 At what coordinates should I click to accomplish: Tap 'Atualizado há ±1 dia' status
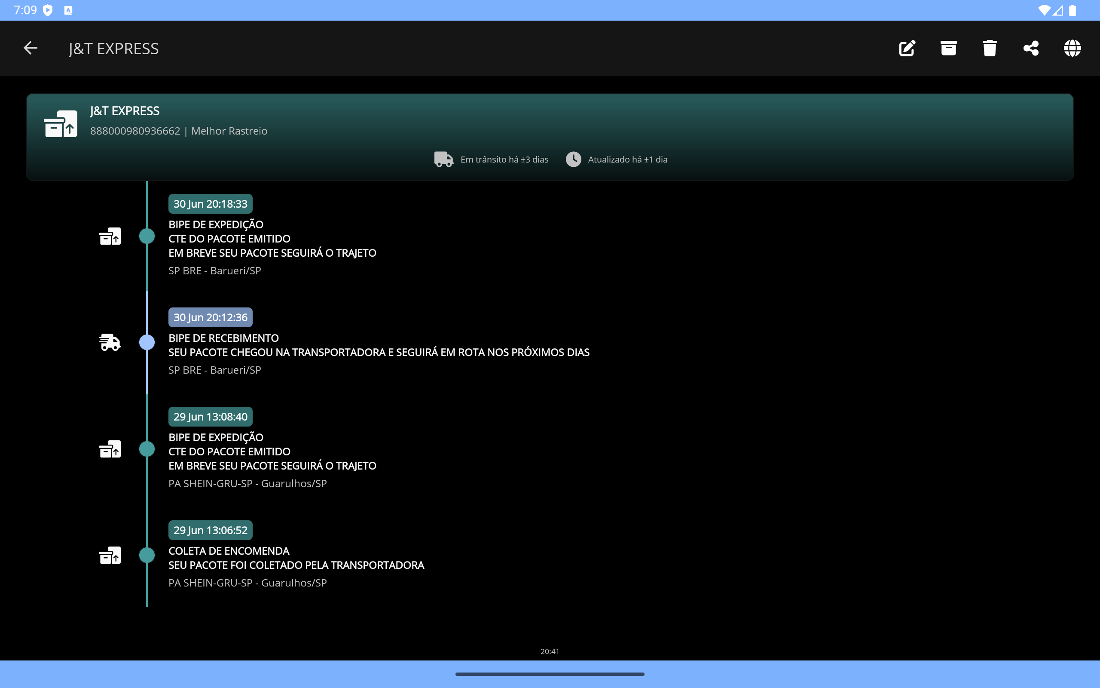(x=628, y=159)
